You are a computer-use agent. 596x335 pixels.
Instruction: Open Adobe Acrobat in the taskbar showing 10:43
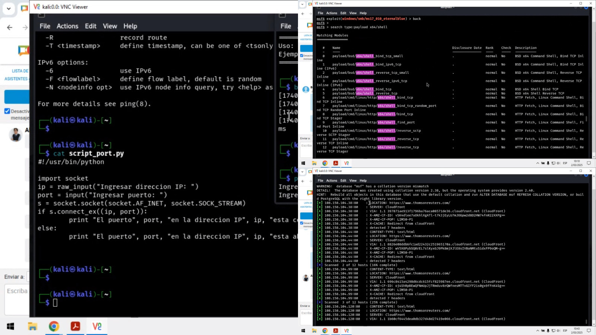[x=336, y=331]
